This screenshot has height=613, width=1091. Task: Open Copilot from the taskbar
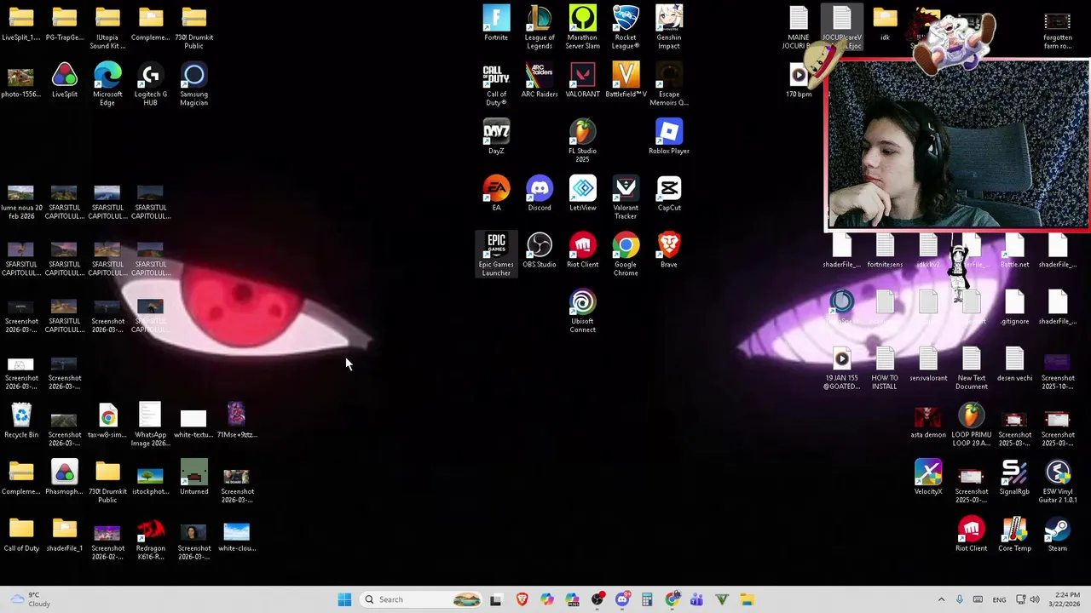pyautogui.click(x=546, y=599)
